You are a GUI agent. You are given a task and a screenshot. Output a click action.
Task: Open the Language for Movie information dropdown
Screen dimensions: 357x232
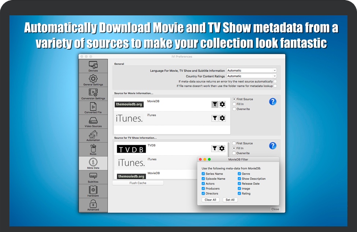(x=251, y=70)
